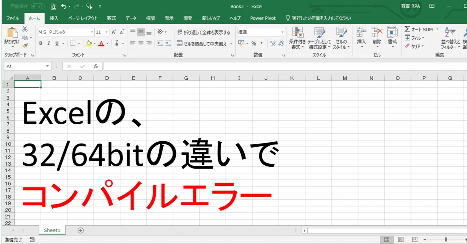Align text right
Viewport: 467px width, 244px height.
(149, 43)
